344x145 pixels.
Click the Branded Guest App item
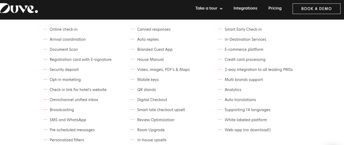pyautogui.click(x=155, y=49)
